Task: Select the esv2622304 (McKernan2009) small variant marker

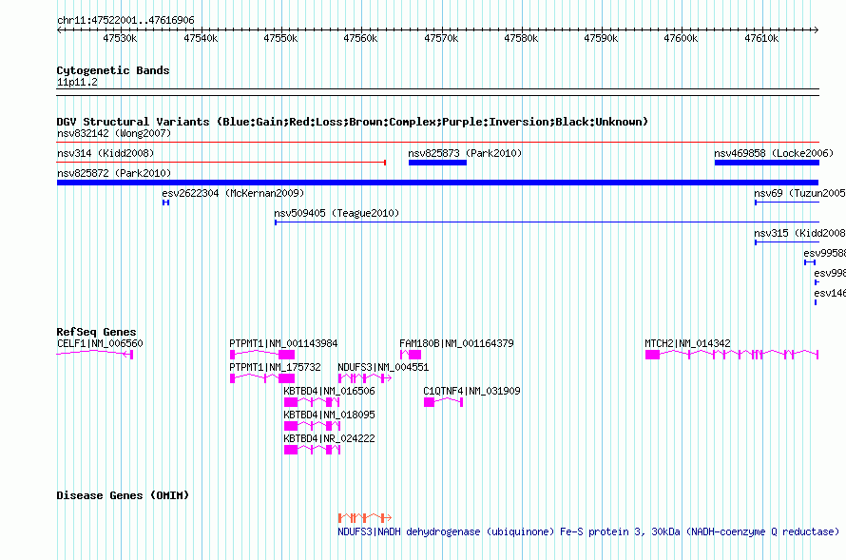Action: click(165, 203)
